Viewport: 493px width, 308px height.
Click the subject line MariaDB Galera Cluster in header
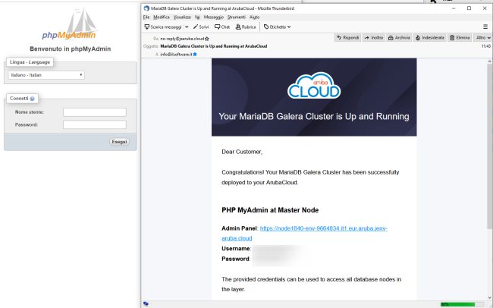213,46
